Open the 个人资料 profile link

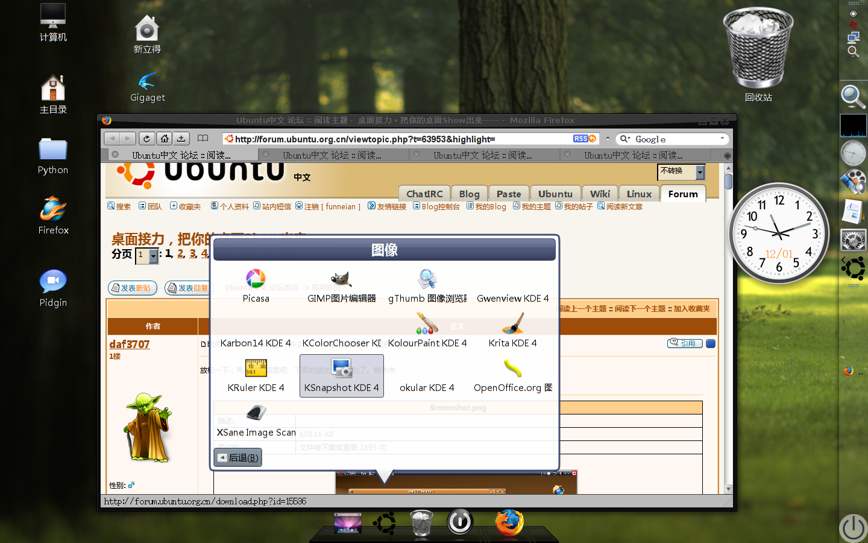pyautogui.click(x=230, y=206)
